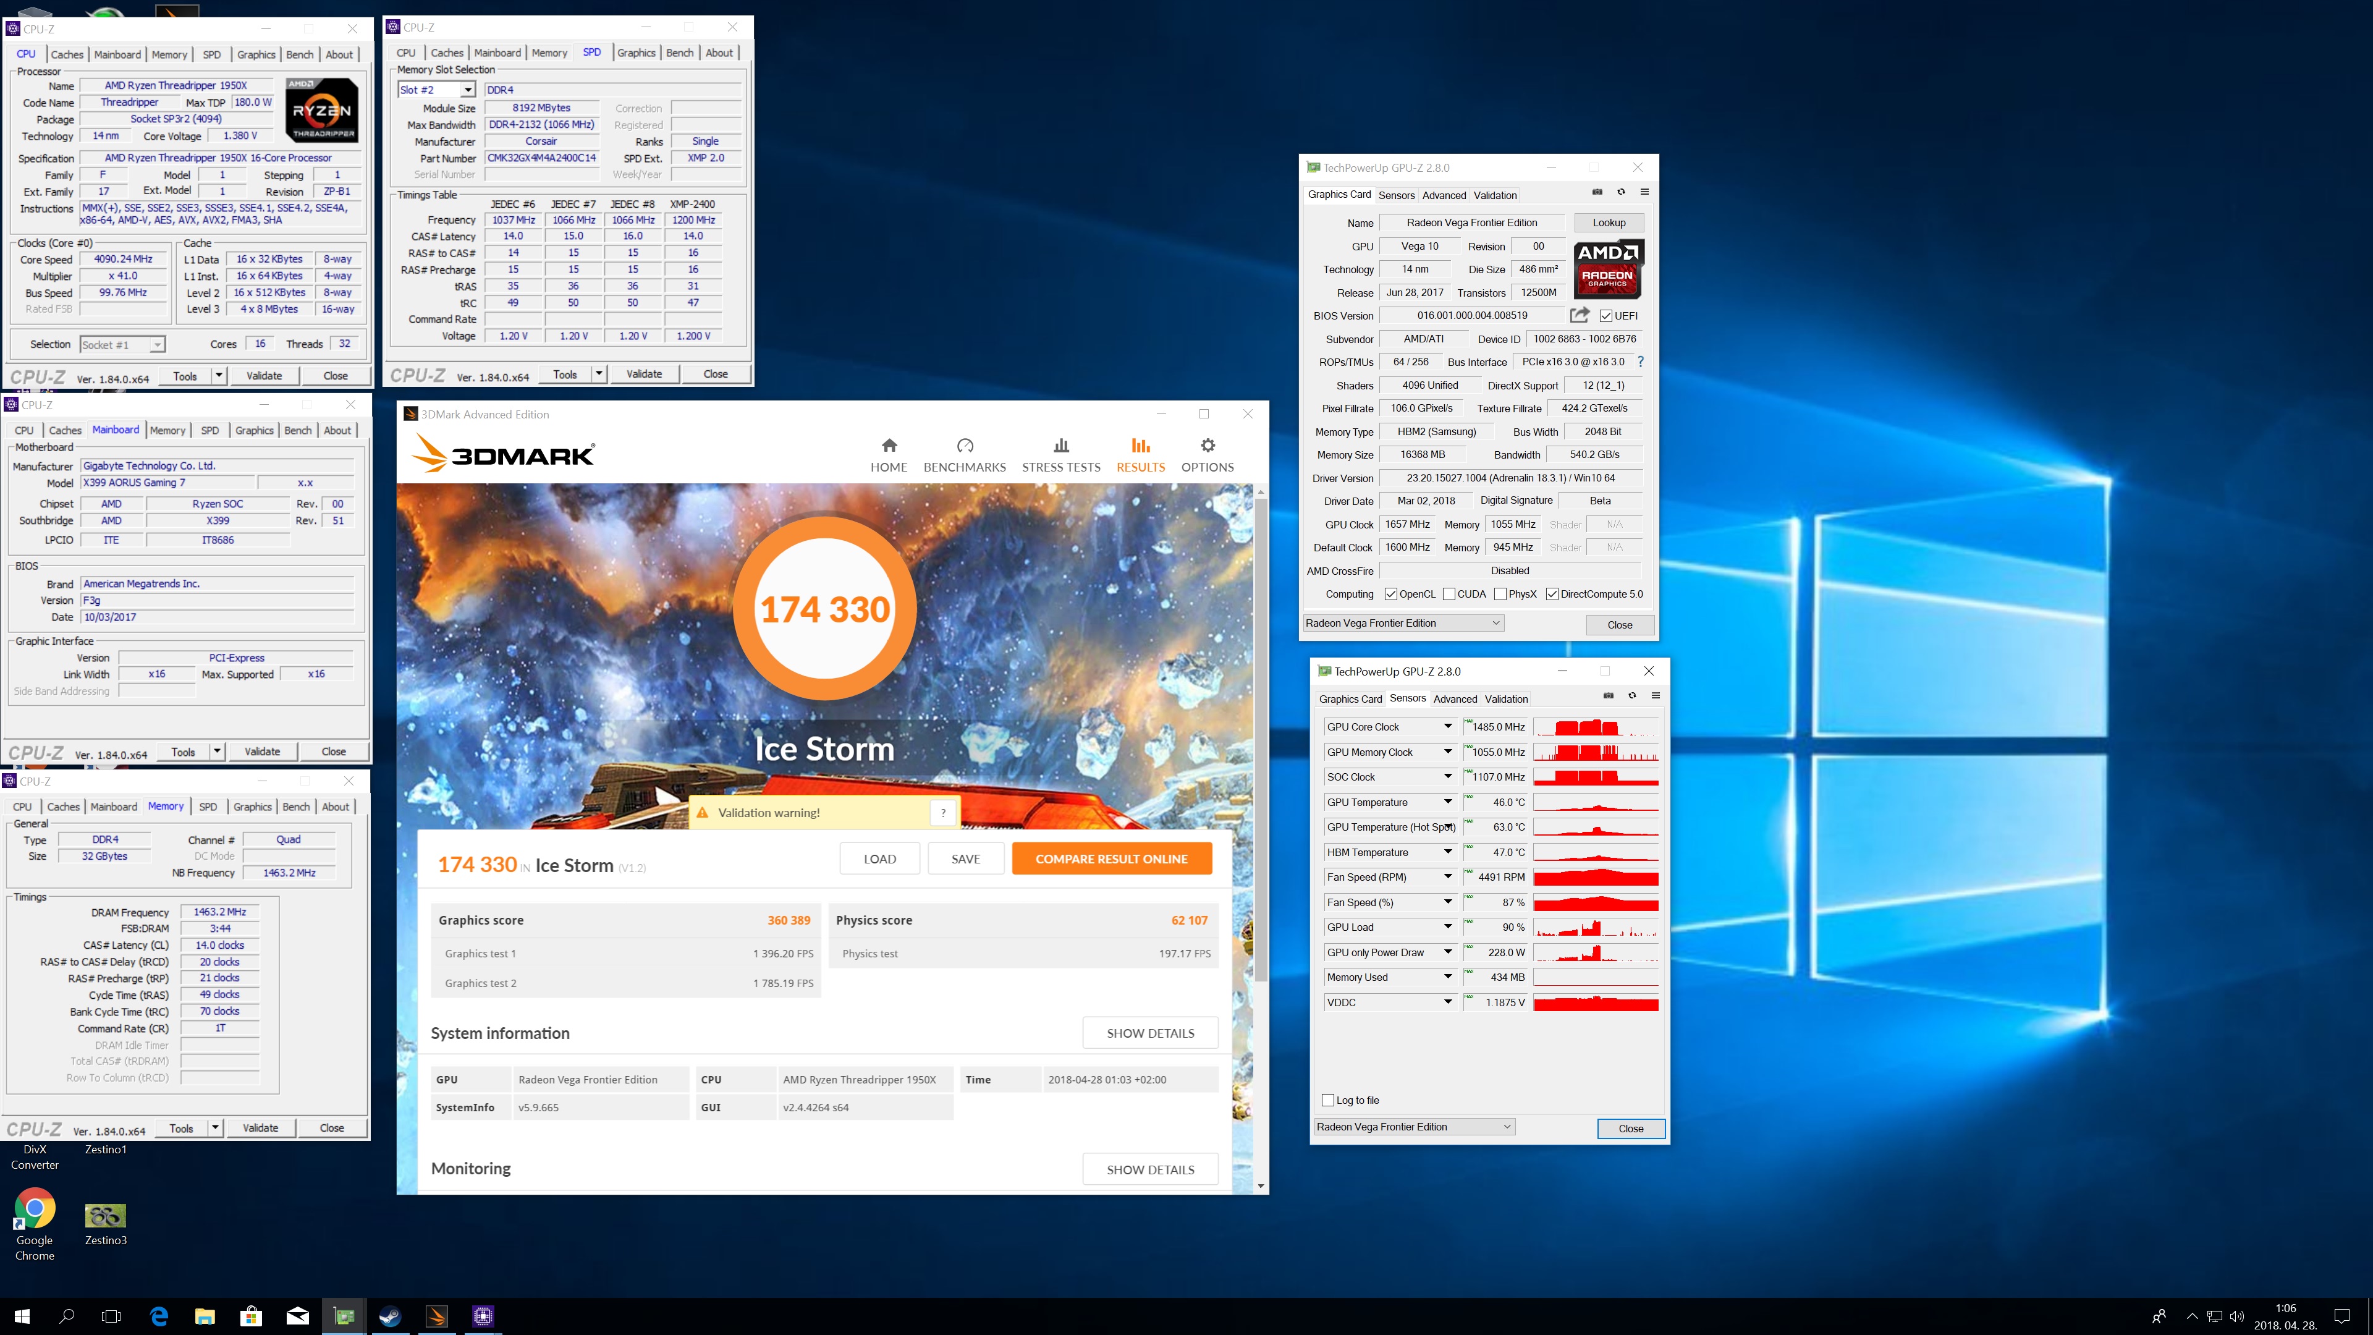The width and height of the screenshot is (2373, 1335).
Task: Click COMPARE RESULT ONLINE button
Action: pyautogui.click(x=1111, y=858)
